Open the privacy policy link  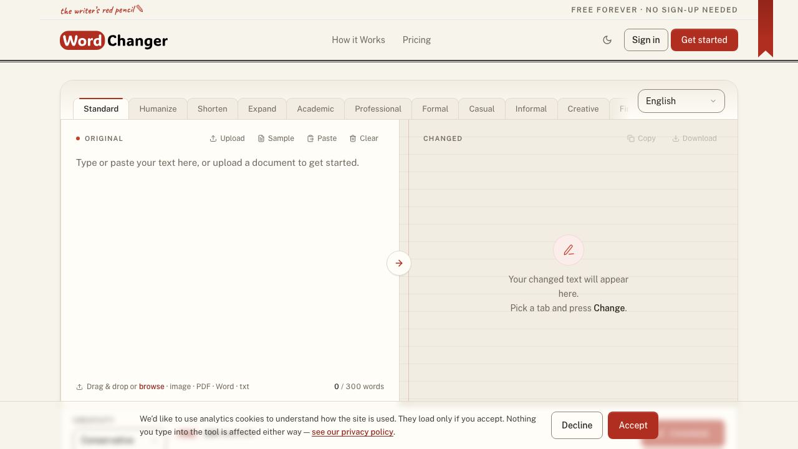click(x=352, y=432)
